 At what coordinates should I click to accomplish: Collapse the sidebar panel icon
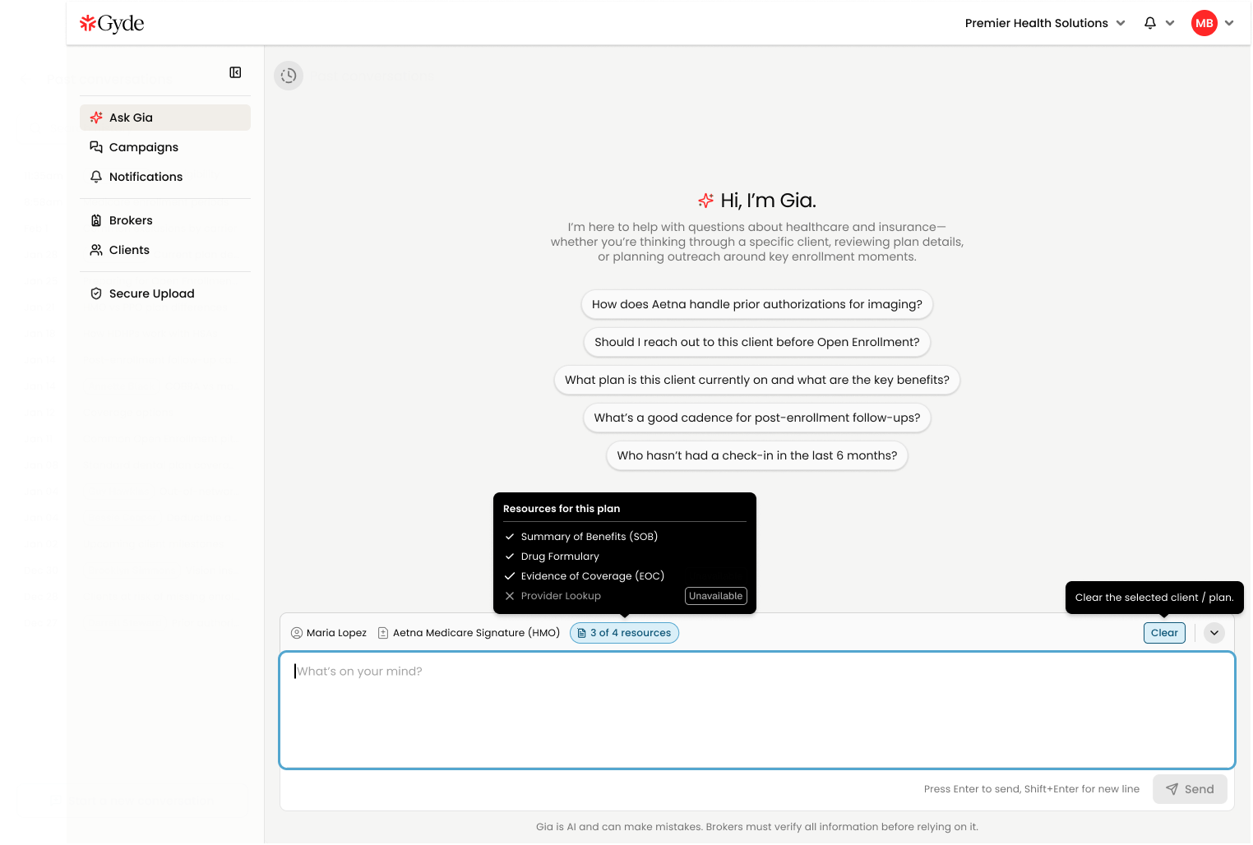235,72
